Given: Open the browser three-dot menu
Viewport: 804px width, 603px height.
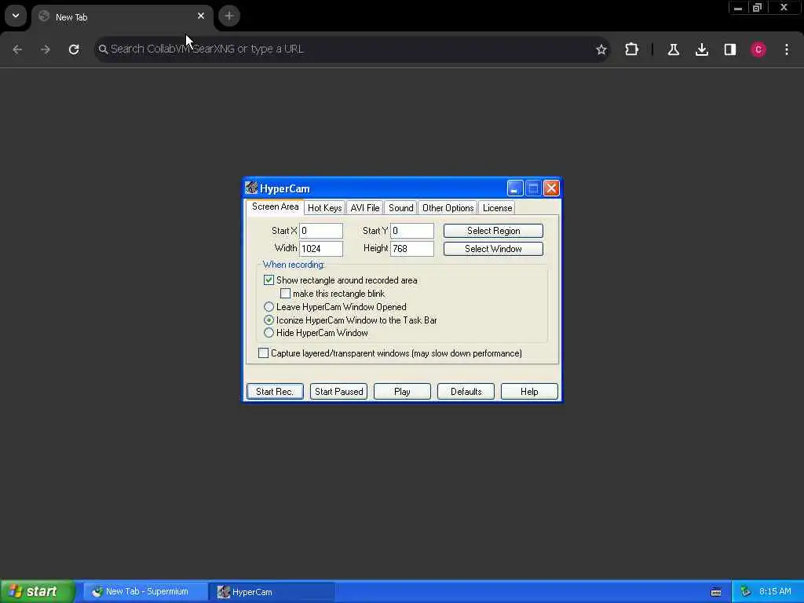Looking at the screenshot, I should [x=787, y=49].
